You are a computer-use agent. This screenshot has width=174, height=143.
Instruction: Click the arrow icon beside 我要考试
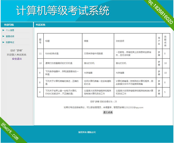(3, 42)
